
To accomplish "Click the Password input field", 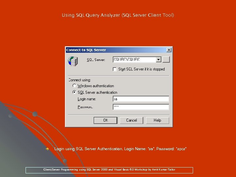I will tap(141, 107).
